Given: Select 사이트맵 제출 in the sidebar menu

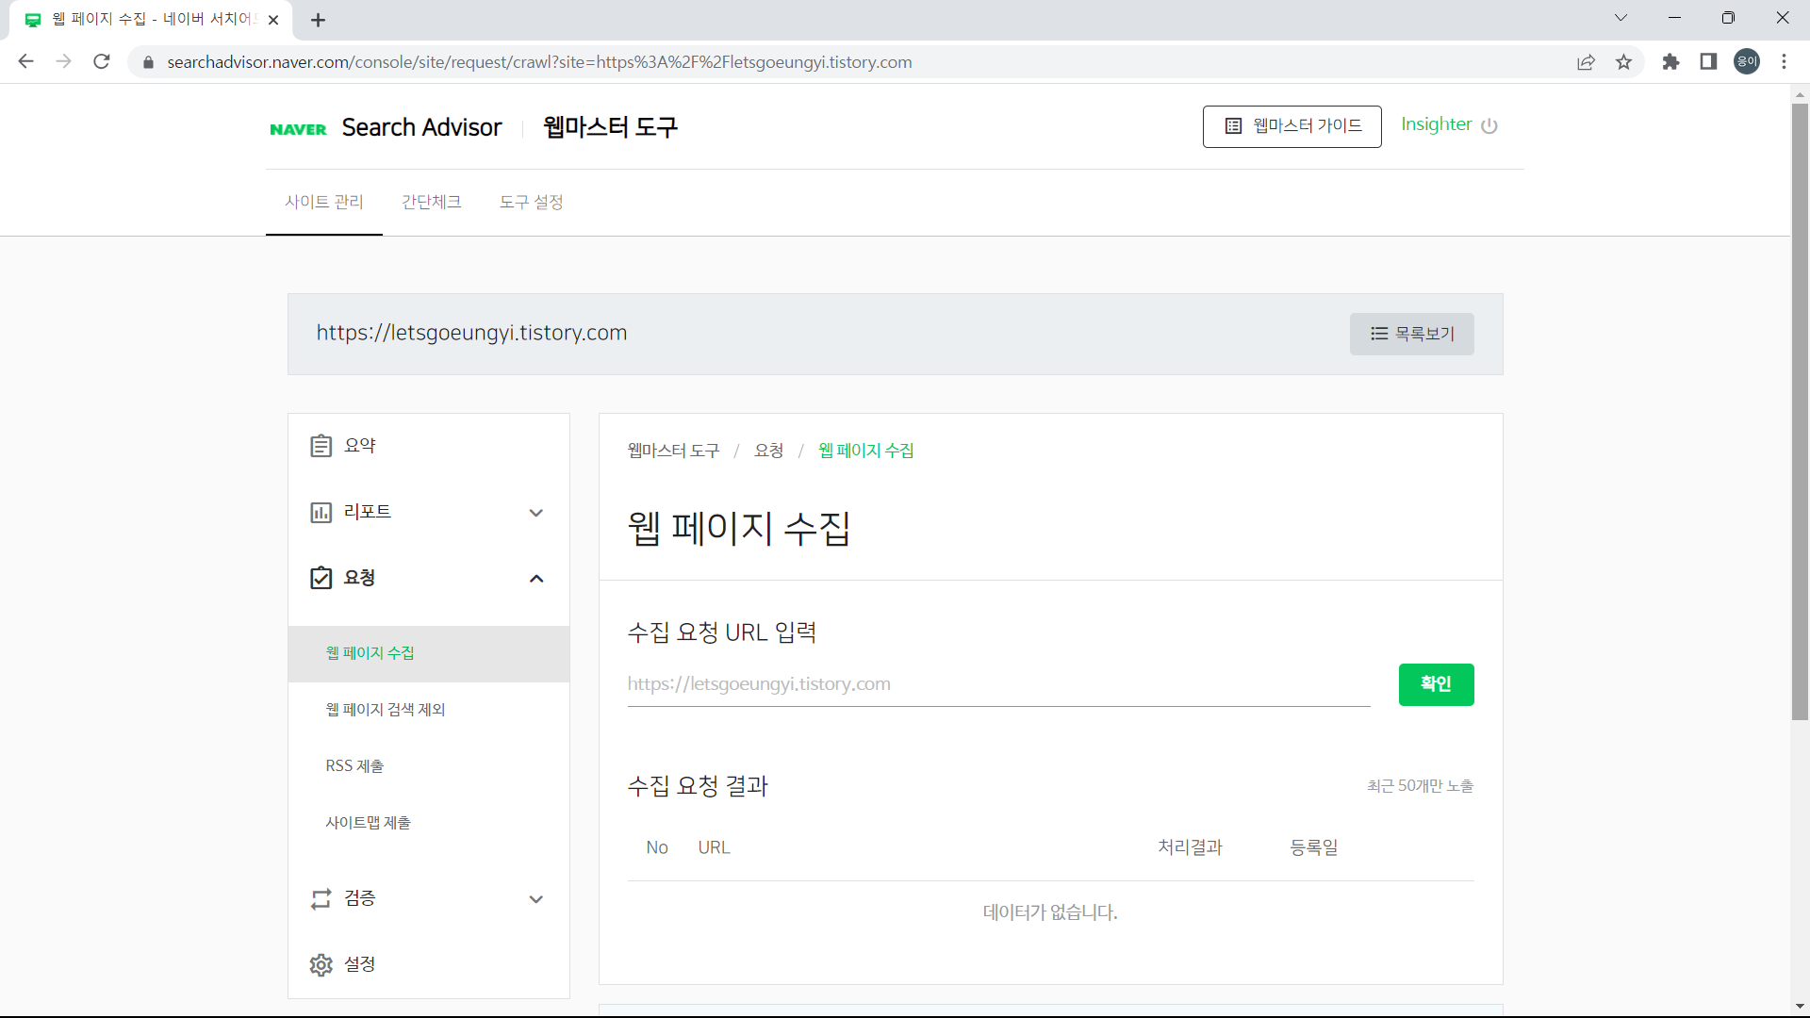Looking at the screenshot, I should coord(367,821).
